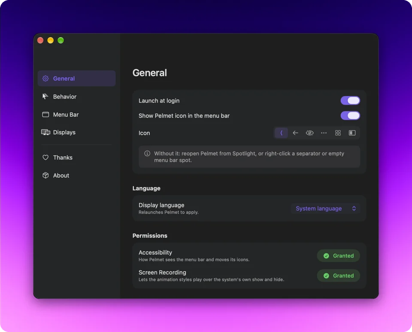Click the Language section heading
Image resolution: width=412 pixels, height=332 pixels.
pos(146,188)
